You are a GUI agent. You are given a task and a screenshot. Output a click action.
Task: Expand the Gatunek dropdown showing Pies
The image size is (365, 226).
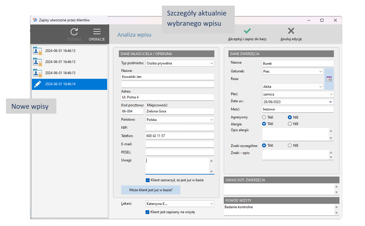pyautogui.click(x=292, y=71)
